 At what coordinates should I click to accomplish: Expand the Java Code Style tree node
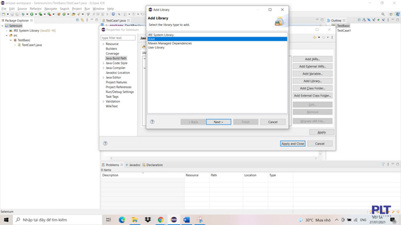103,63
